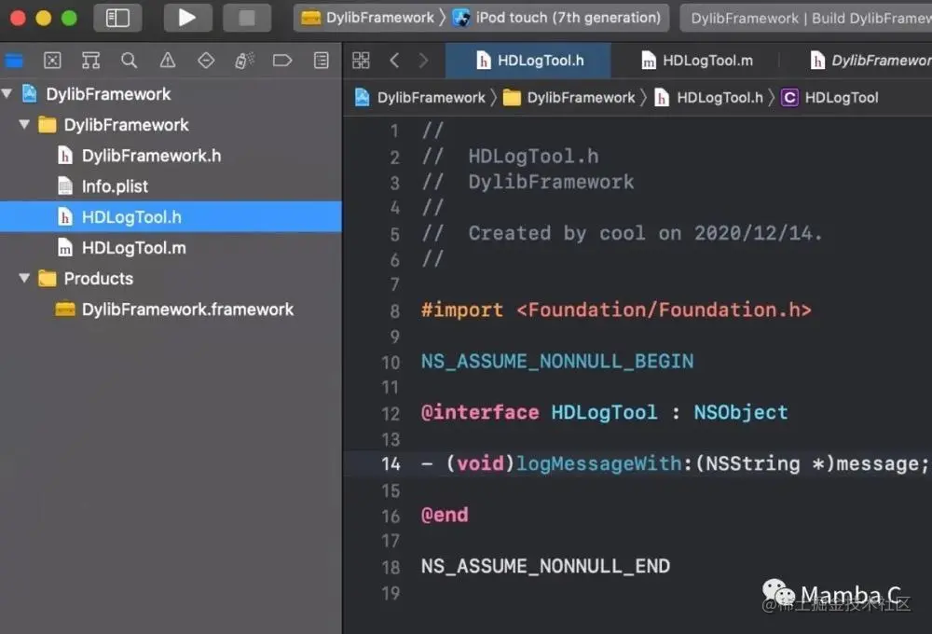Open the Issue navigator warning icon
932x634 pixels.
coord(168,60)
